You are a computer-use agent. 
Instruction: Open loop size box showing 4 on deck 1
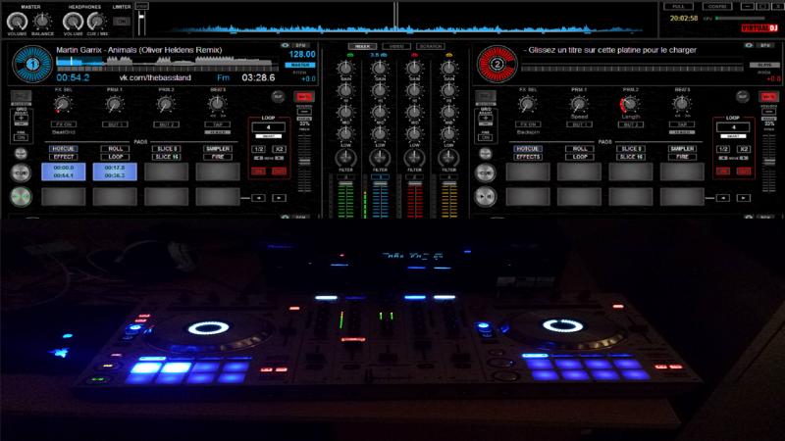[268, 127]
